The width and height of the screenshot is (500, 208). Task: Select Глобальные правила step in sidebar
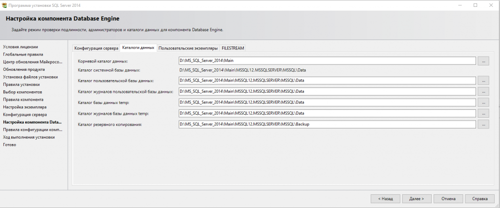tap(23, 55)
